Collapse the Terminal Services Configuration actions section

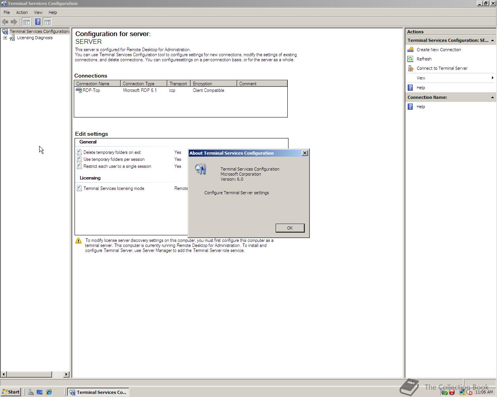492,40
